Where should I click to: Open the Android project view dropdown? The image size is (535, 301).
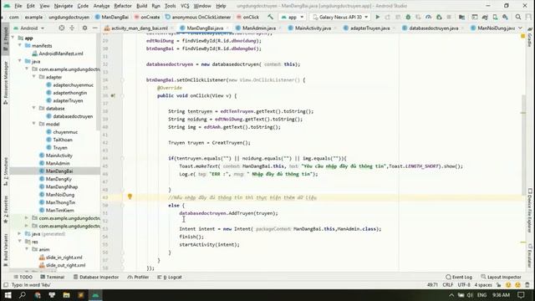tap(29, 28)
